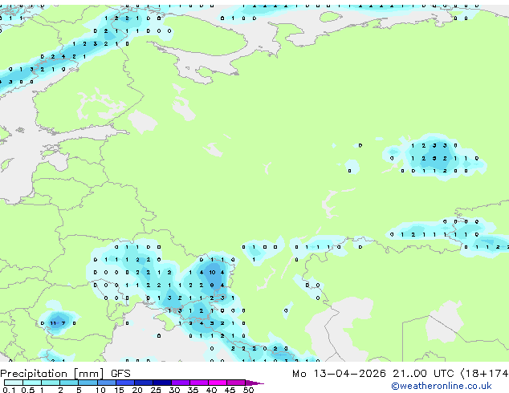Image resolution: width=509 pixels, height=393 pixels.
Task: Click the '25' legend scale label
Action: (156, 390)
